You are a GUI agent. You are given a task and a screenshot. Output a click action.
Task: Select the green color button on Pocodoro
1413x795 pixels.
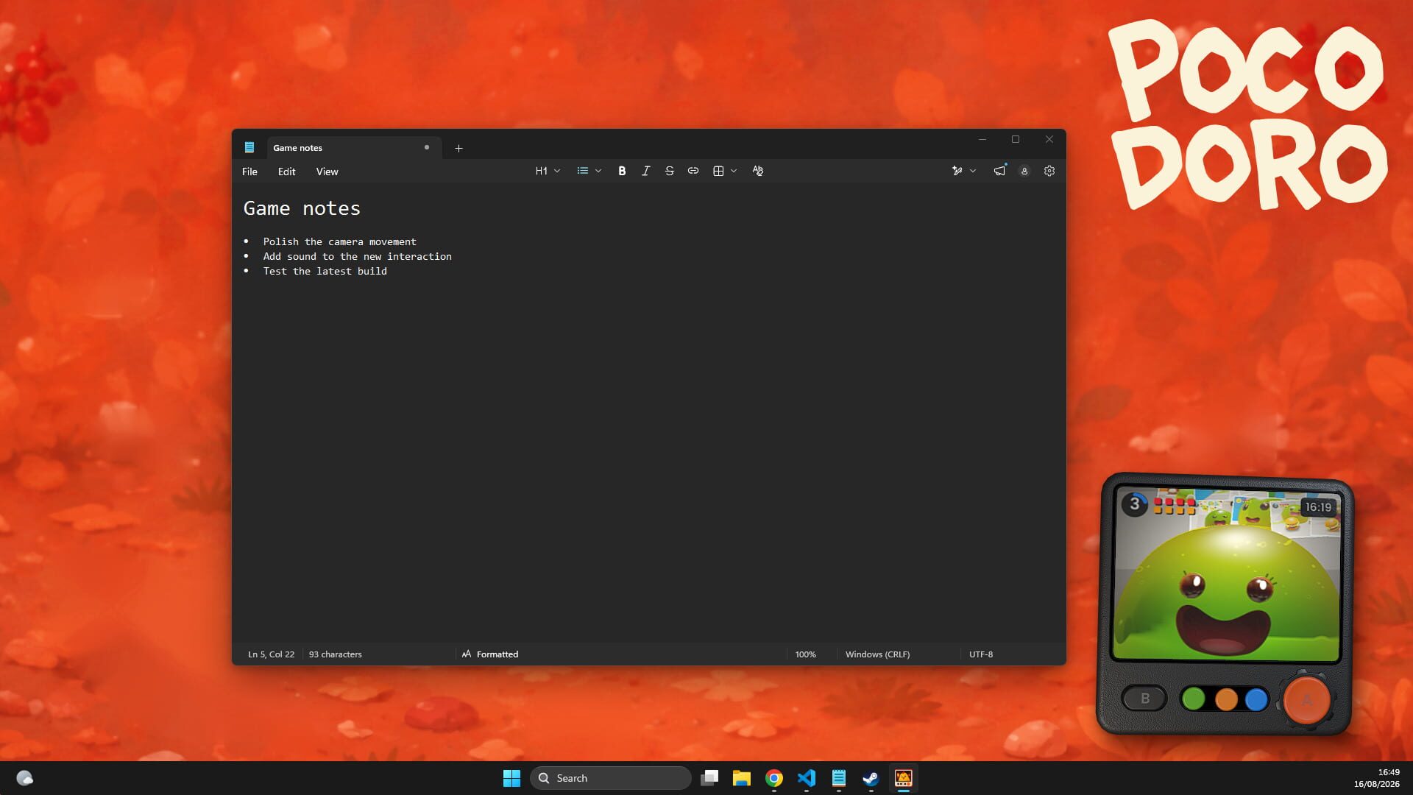pyautogui.click(x=1194, y=699)
